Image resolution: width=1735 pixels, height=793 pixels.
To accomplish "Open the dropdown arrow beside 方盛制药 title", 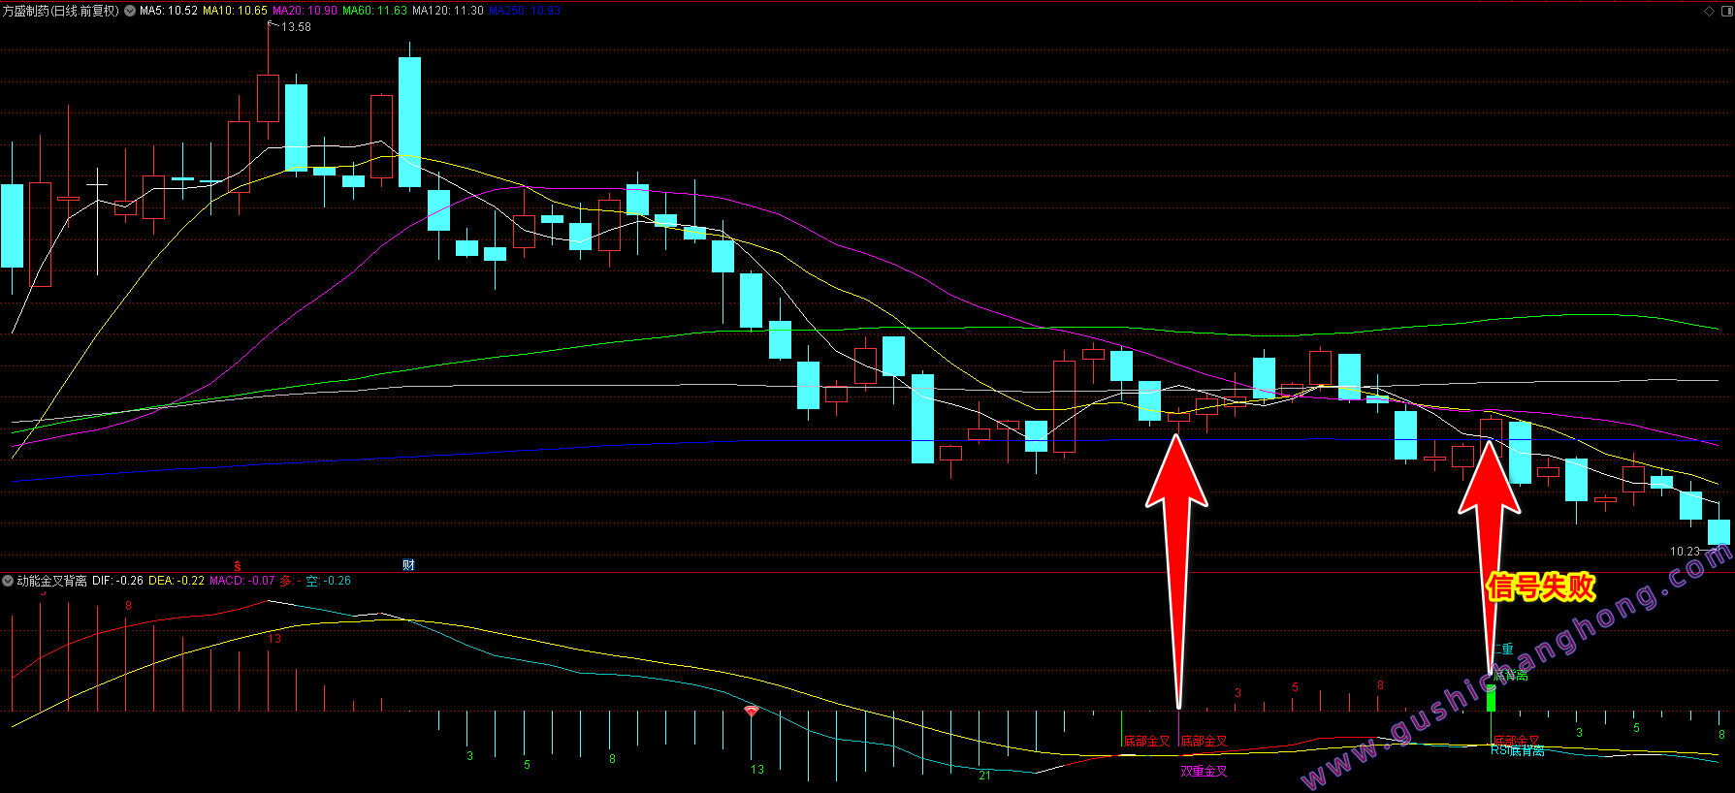I will tap(130, 11).
